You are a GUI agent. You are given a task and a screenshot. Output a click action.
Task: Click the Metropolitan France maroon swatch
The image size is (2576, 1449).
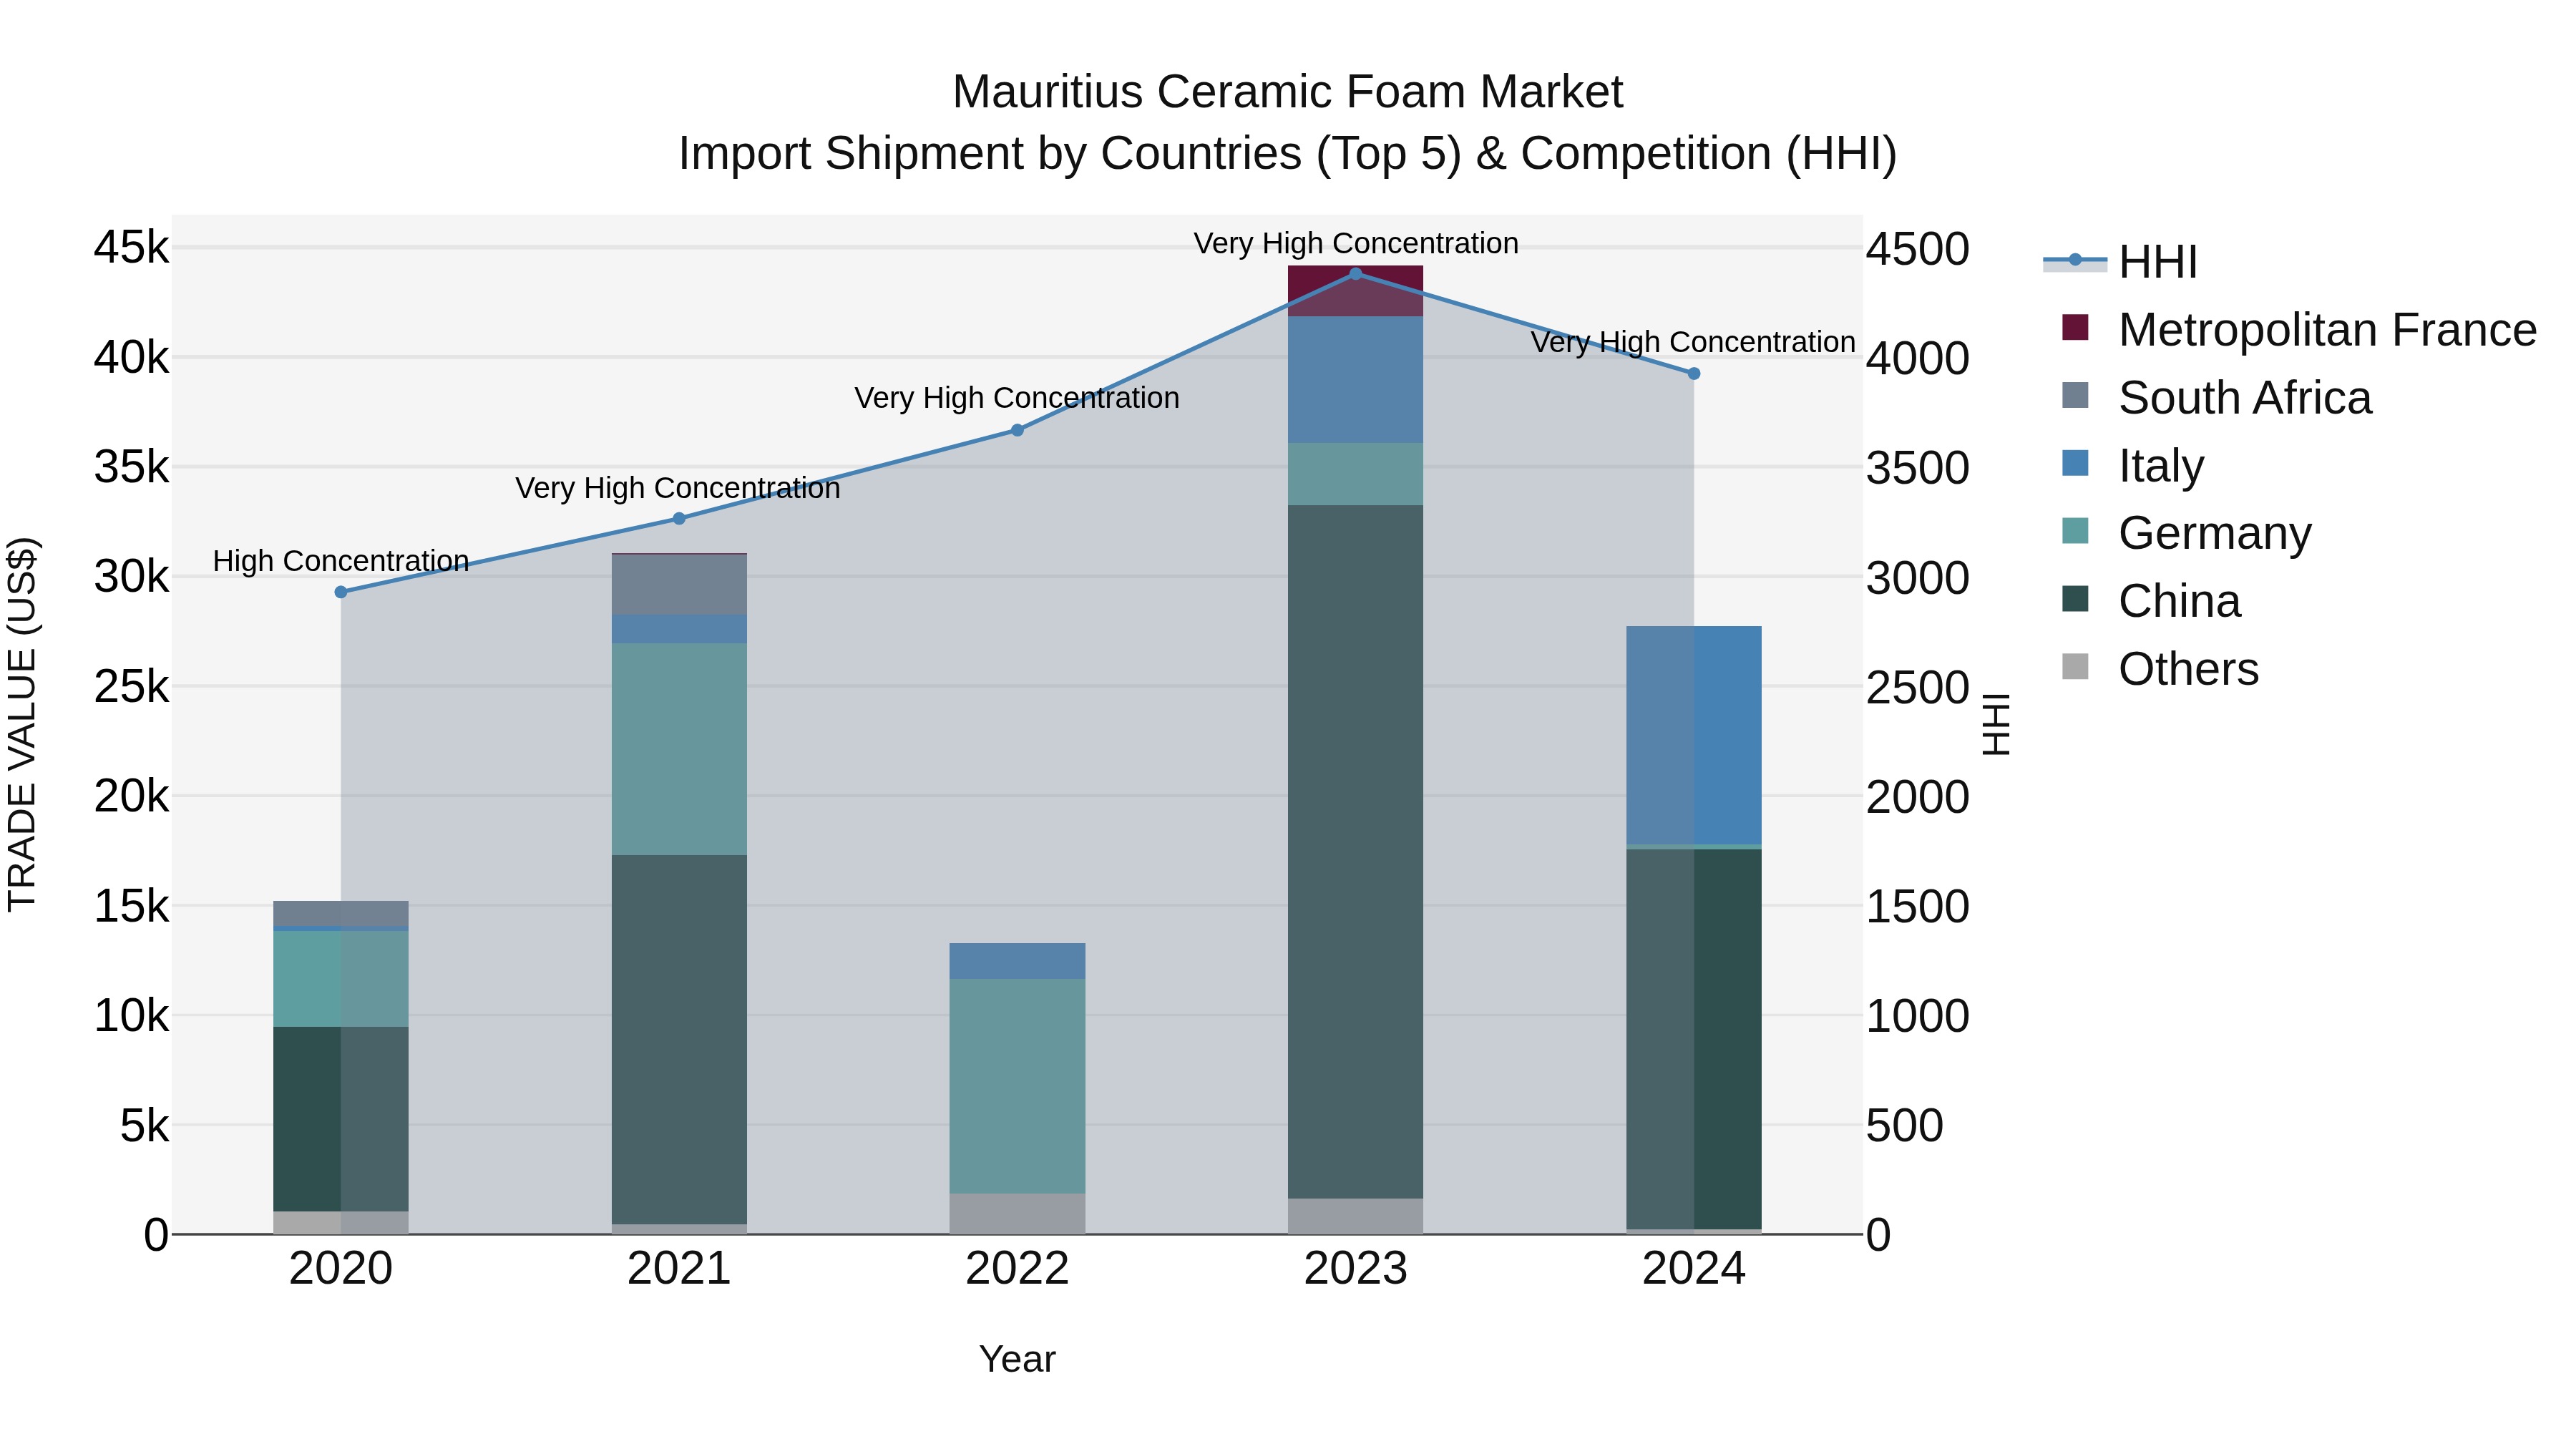tap(2075, 327)
